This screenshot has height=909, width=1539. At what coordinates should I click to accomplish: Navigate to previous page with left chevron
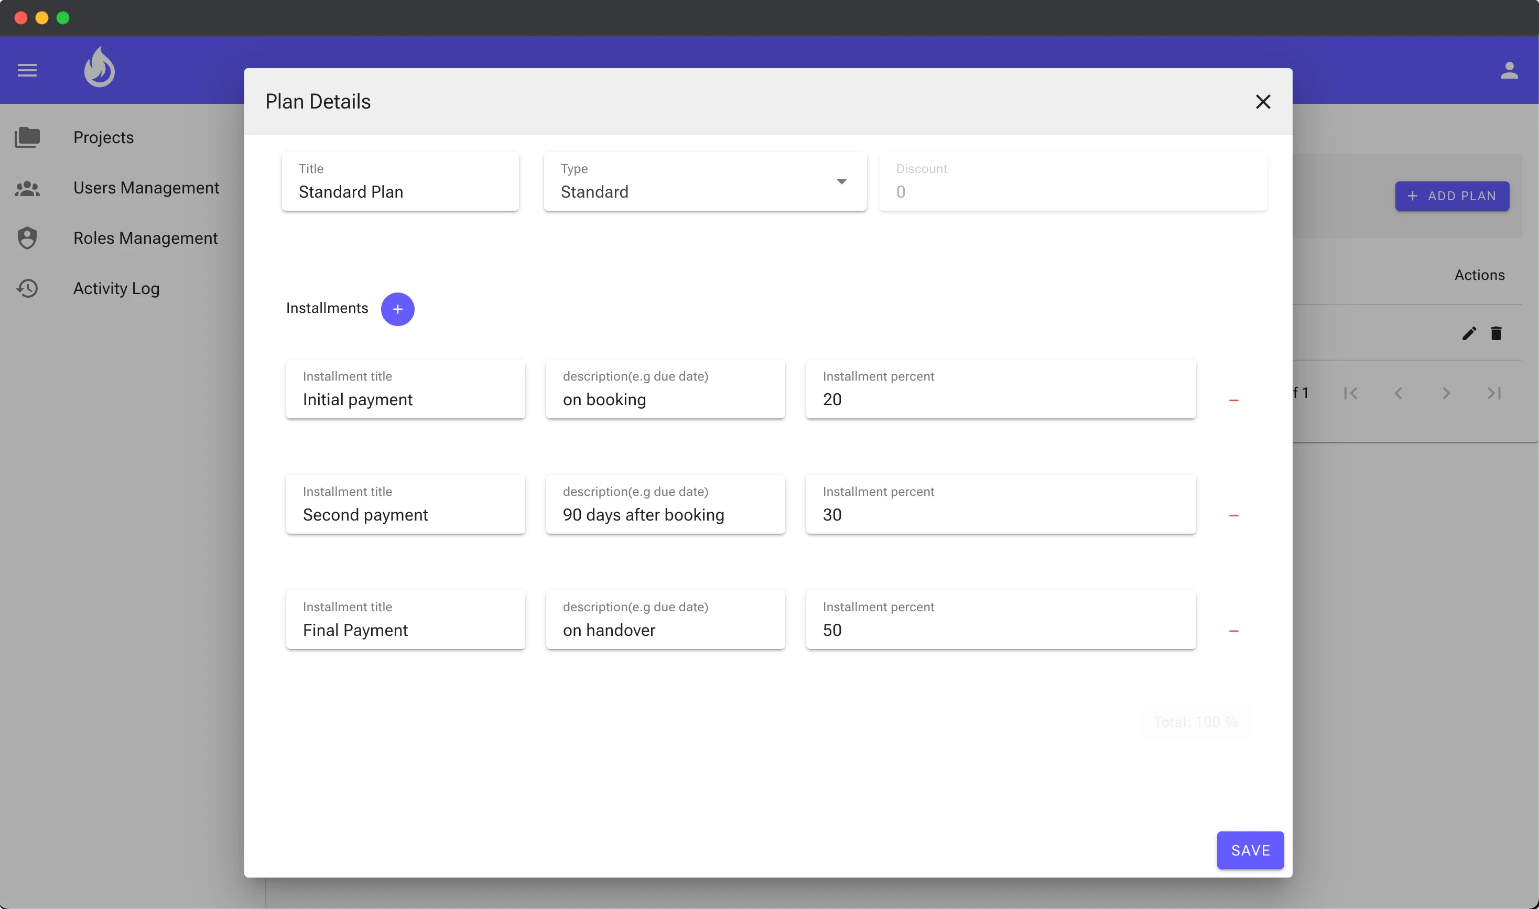pos(1398,393)
